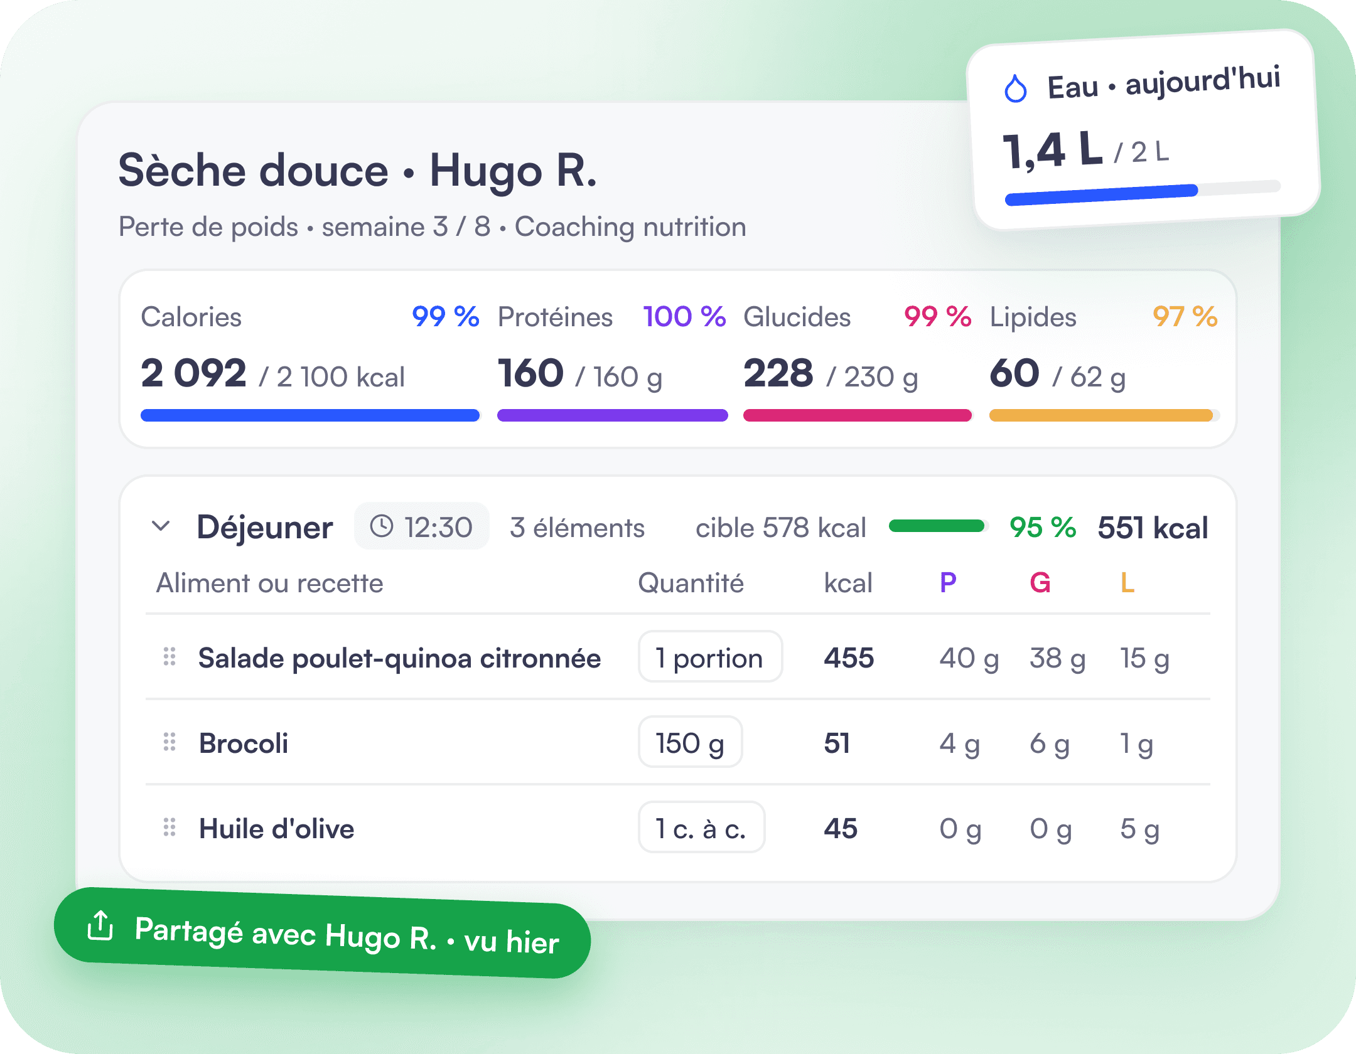Screen dimensions: 1356x1054
Task: Grab the drag handle for Salade poulet-quinoa citronnée
Action: tap(169, 656)
